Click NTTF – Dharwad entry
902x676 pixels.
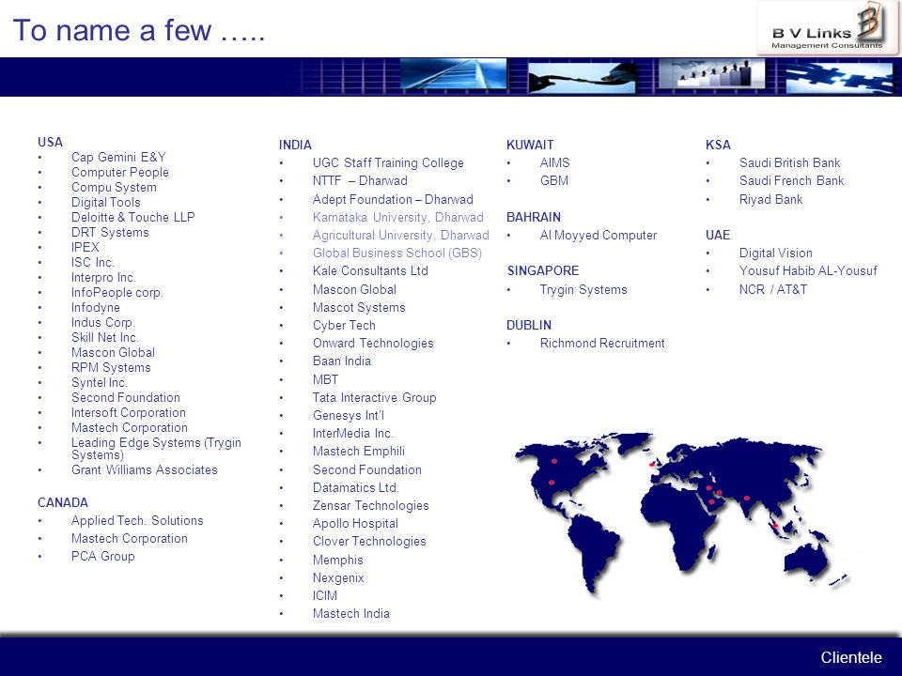coord(360,180)
